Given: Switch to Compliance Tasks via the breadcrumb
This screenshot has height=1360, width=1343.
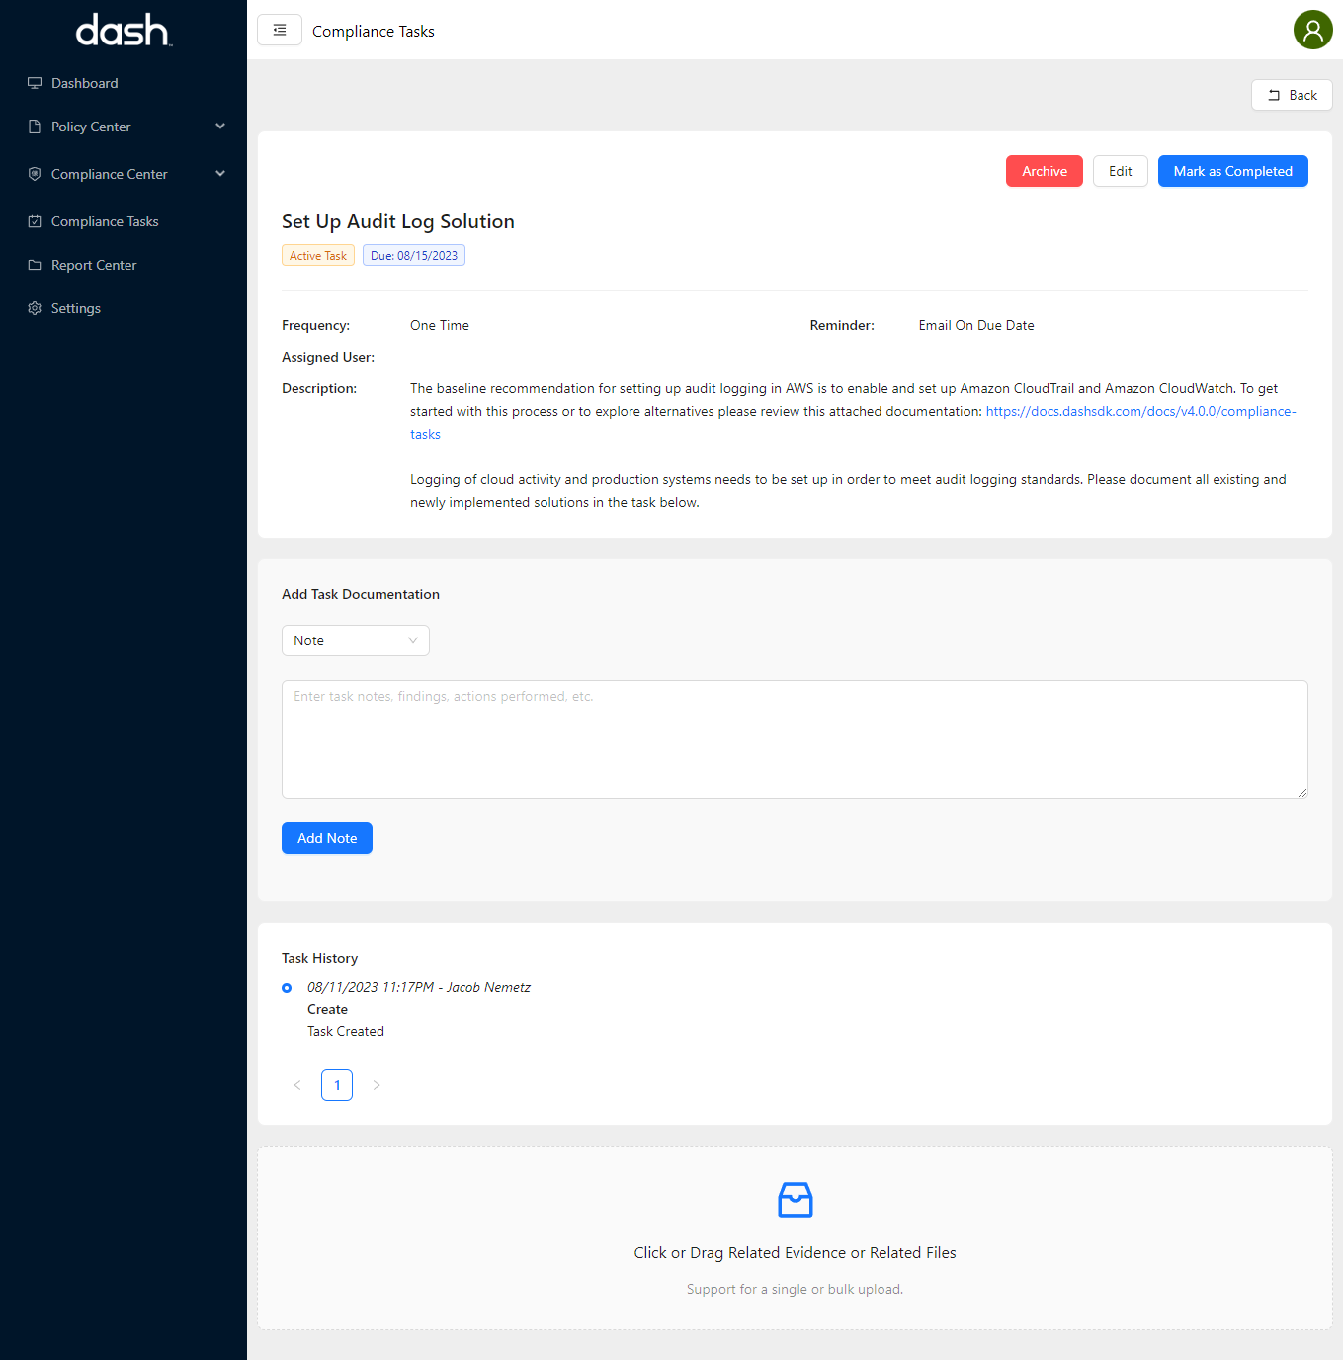Looking at the screenshot, I should (373, 31).
